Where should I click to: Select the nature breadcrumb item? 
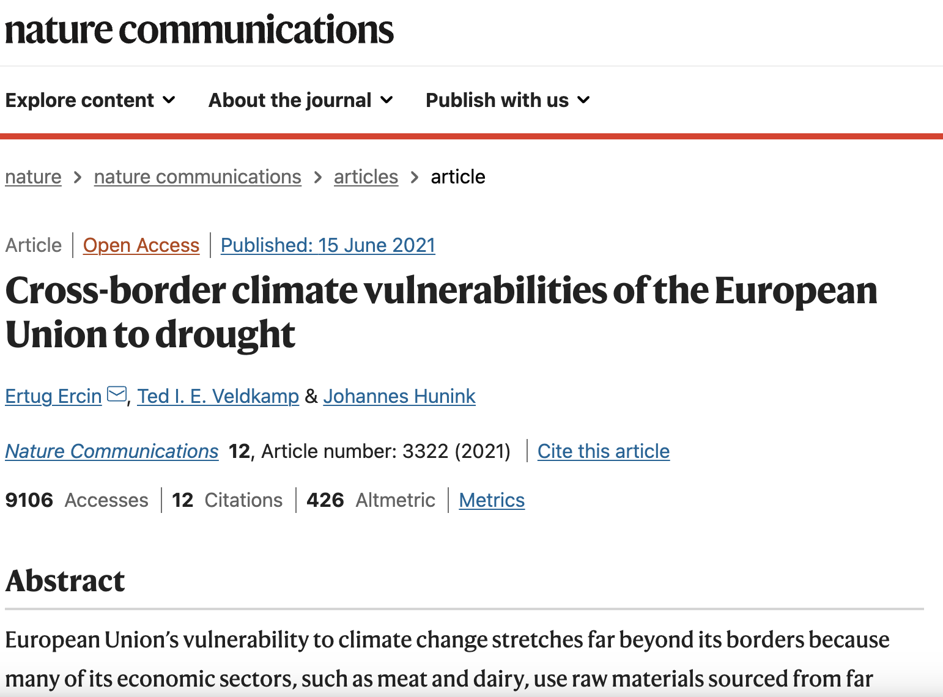pyautogui.click(x=33, y=177)
